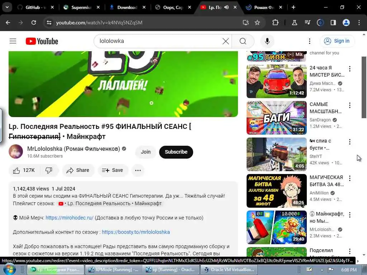Open the browser profile avatar icon
This screenshot has width=367, height=275.
click(x=346, y=23)
